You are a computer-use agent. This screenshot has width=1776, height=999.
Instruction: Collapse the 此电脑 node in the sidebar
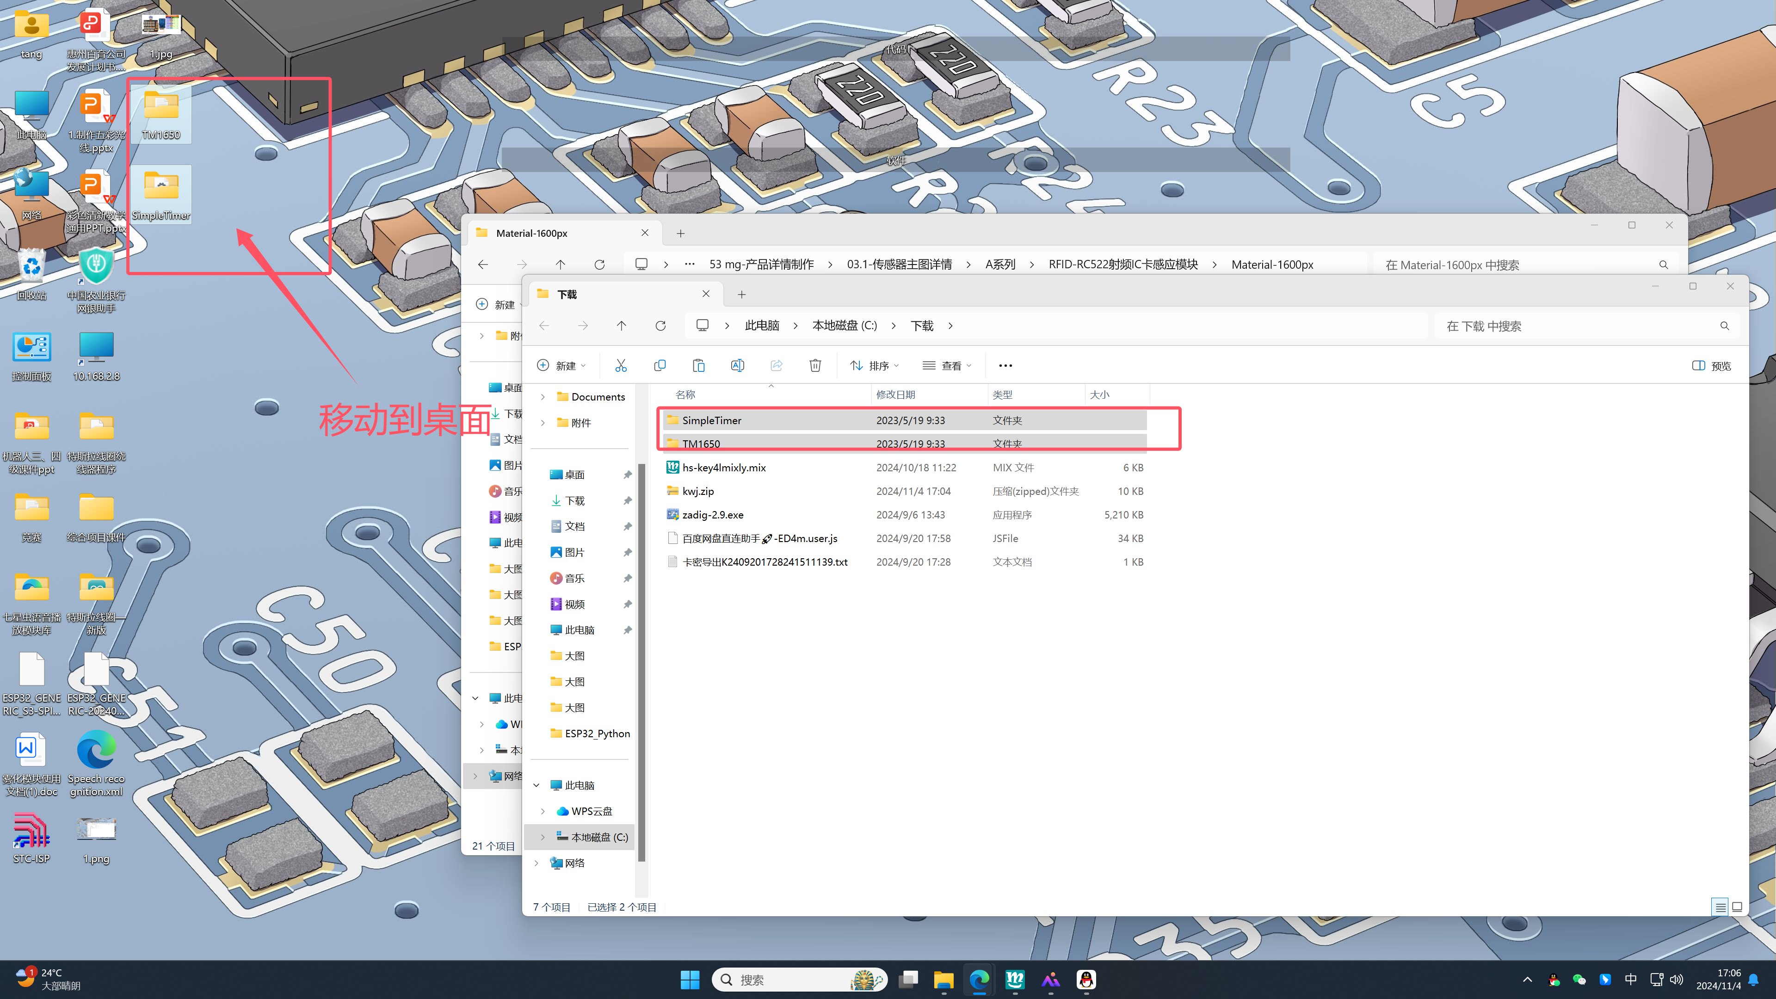[x=536, y=785]
